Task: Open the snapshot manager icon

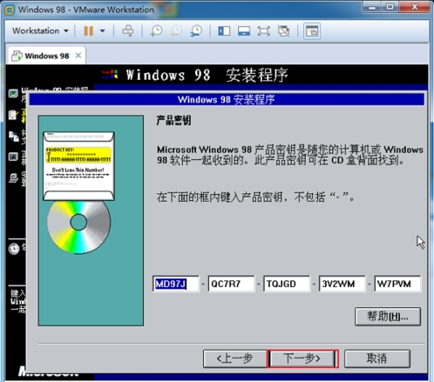Action: (x=196, y=30)
